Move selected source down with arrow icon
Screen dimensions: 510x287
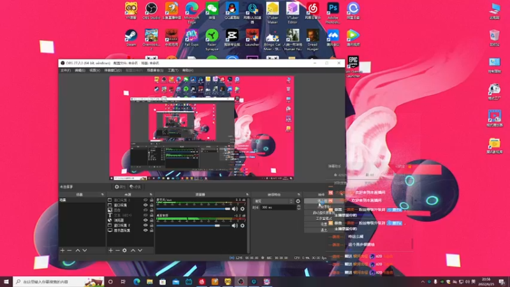140,250
